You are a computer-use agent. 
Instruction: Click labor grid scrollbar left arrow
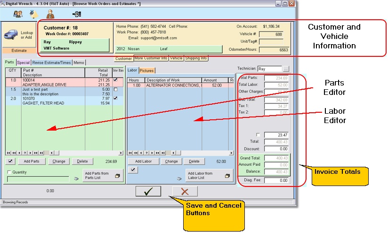(173, 153)
